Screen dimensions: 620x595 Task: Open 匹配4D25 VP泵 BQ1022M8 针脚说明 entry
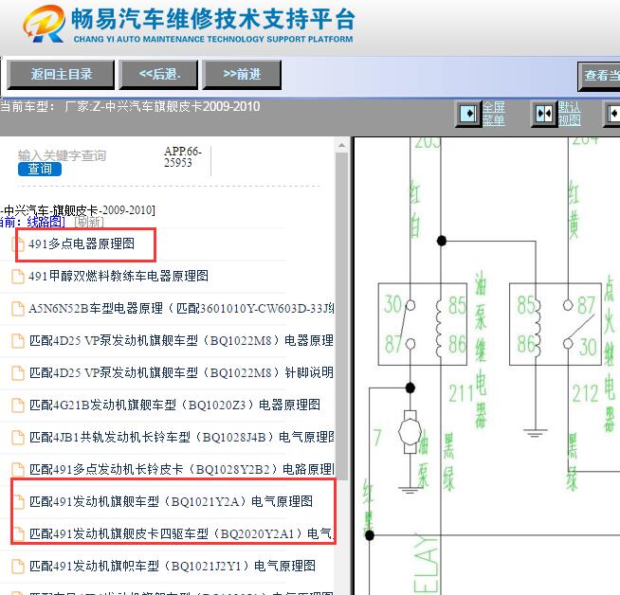pos(181,372)
